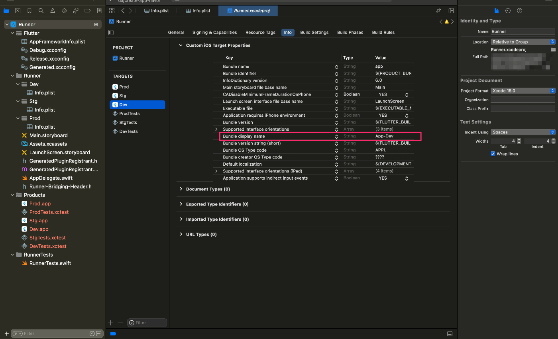Click the plus button below file navigator
The image size is (558, 339).
[x=6, y=333]
